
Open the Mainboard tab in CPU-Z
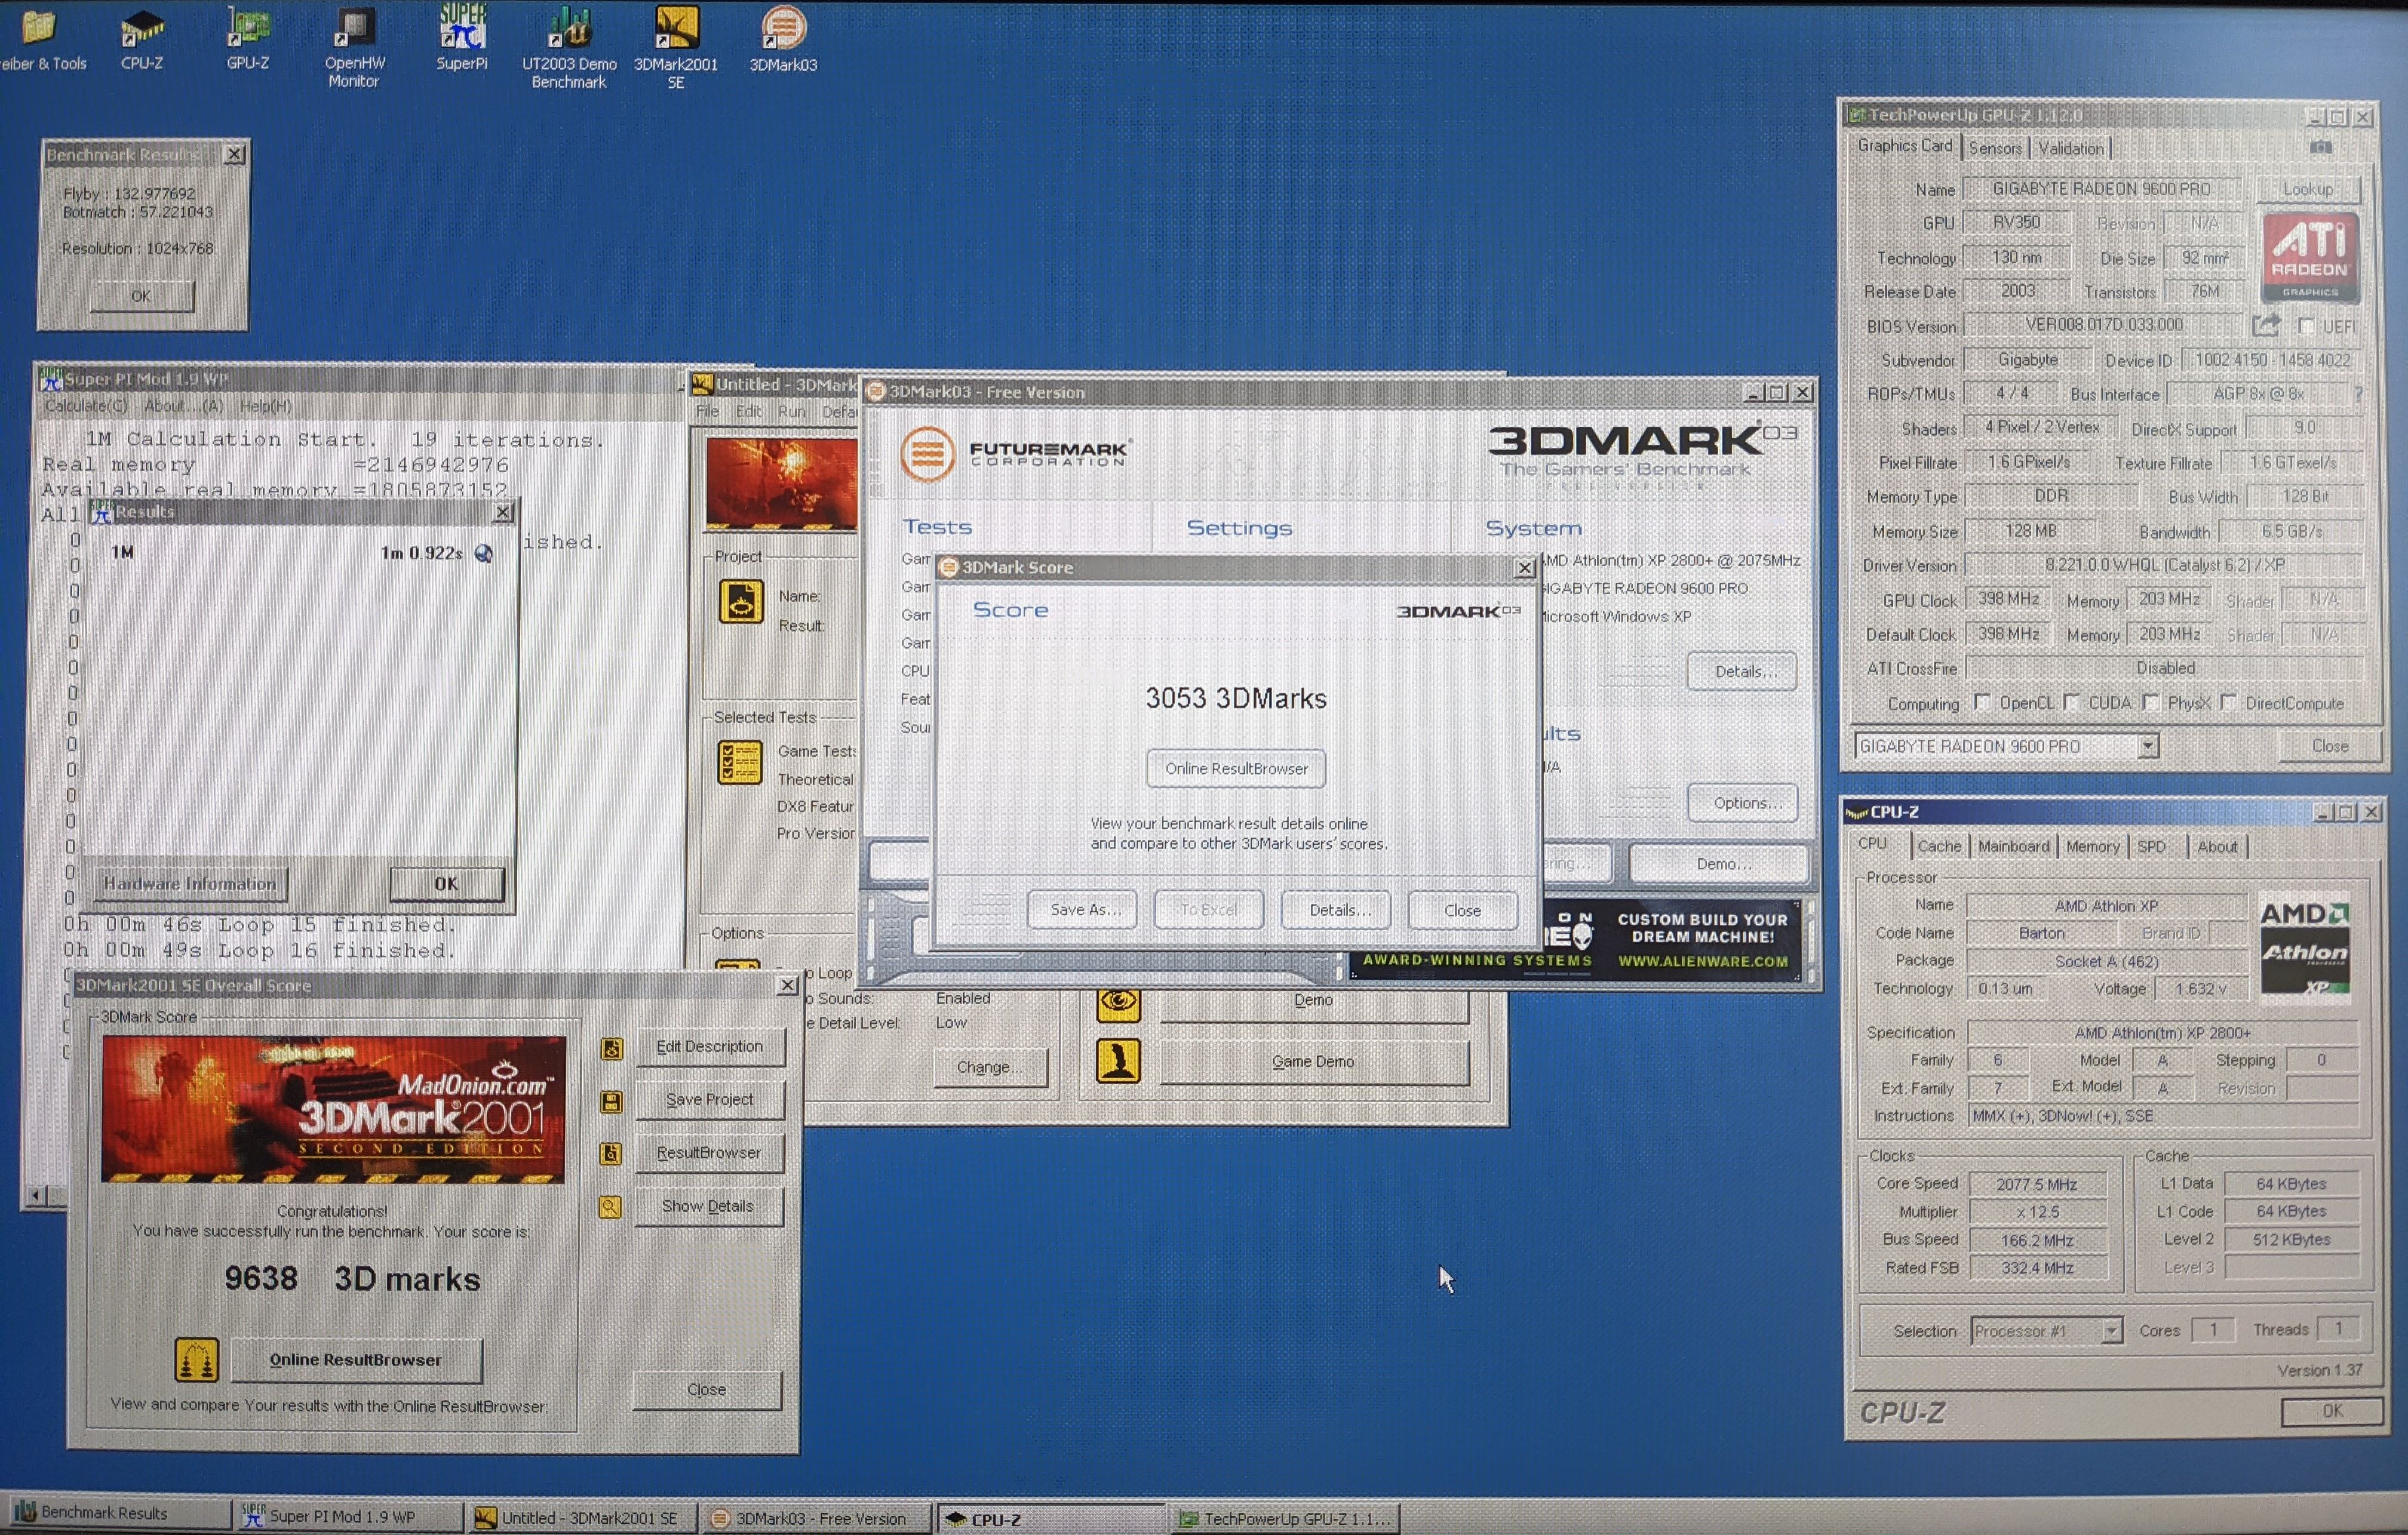2013,846
